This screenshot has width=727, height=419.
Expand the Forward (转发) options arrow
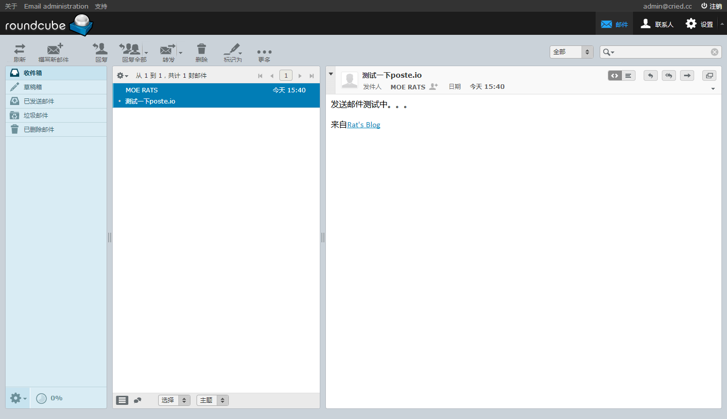(x=180, y=53)
